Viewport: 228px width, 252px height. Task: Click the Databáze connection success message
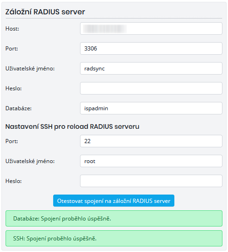[114, 219]
